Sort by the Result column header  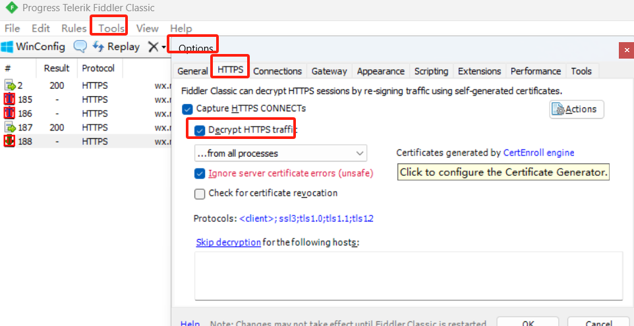click(x=57, y=68)
